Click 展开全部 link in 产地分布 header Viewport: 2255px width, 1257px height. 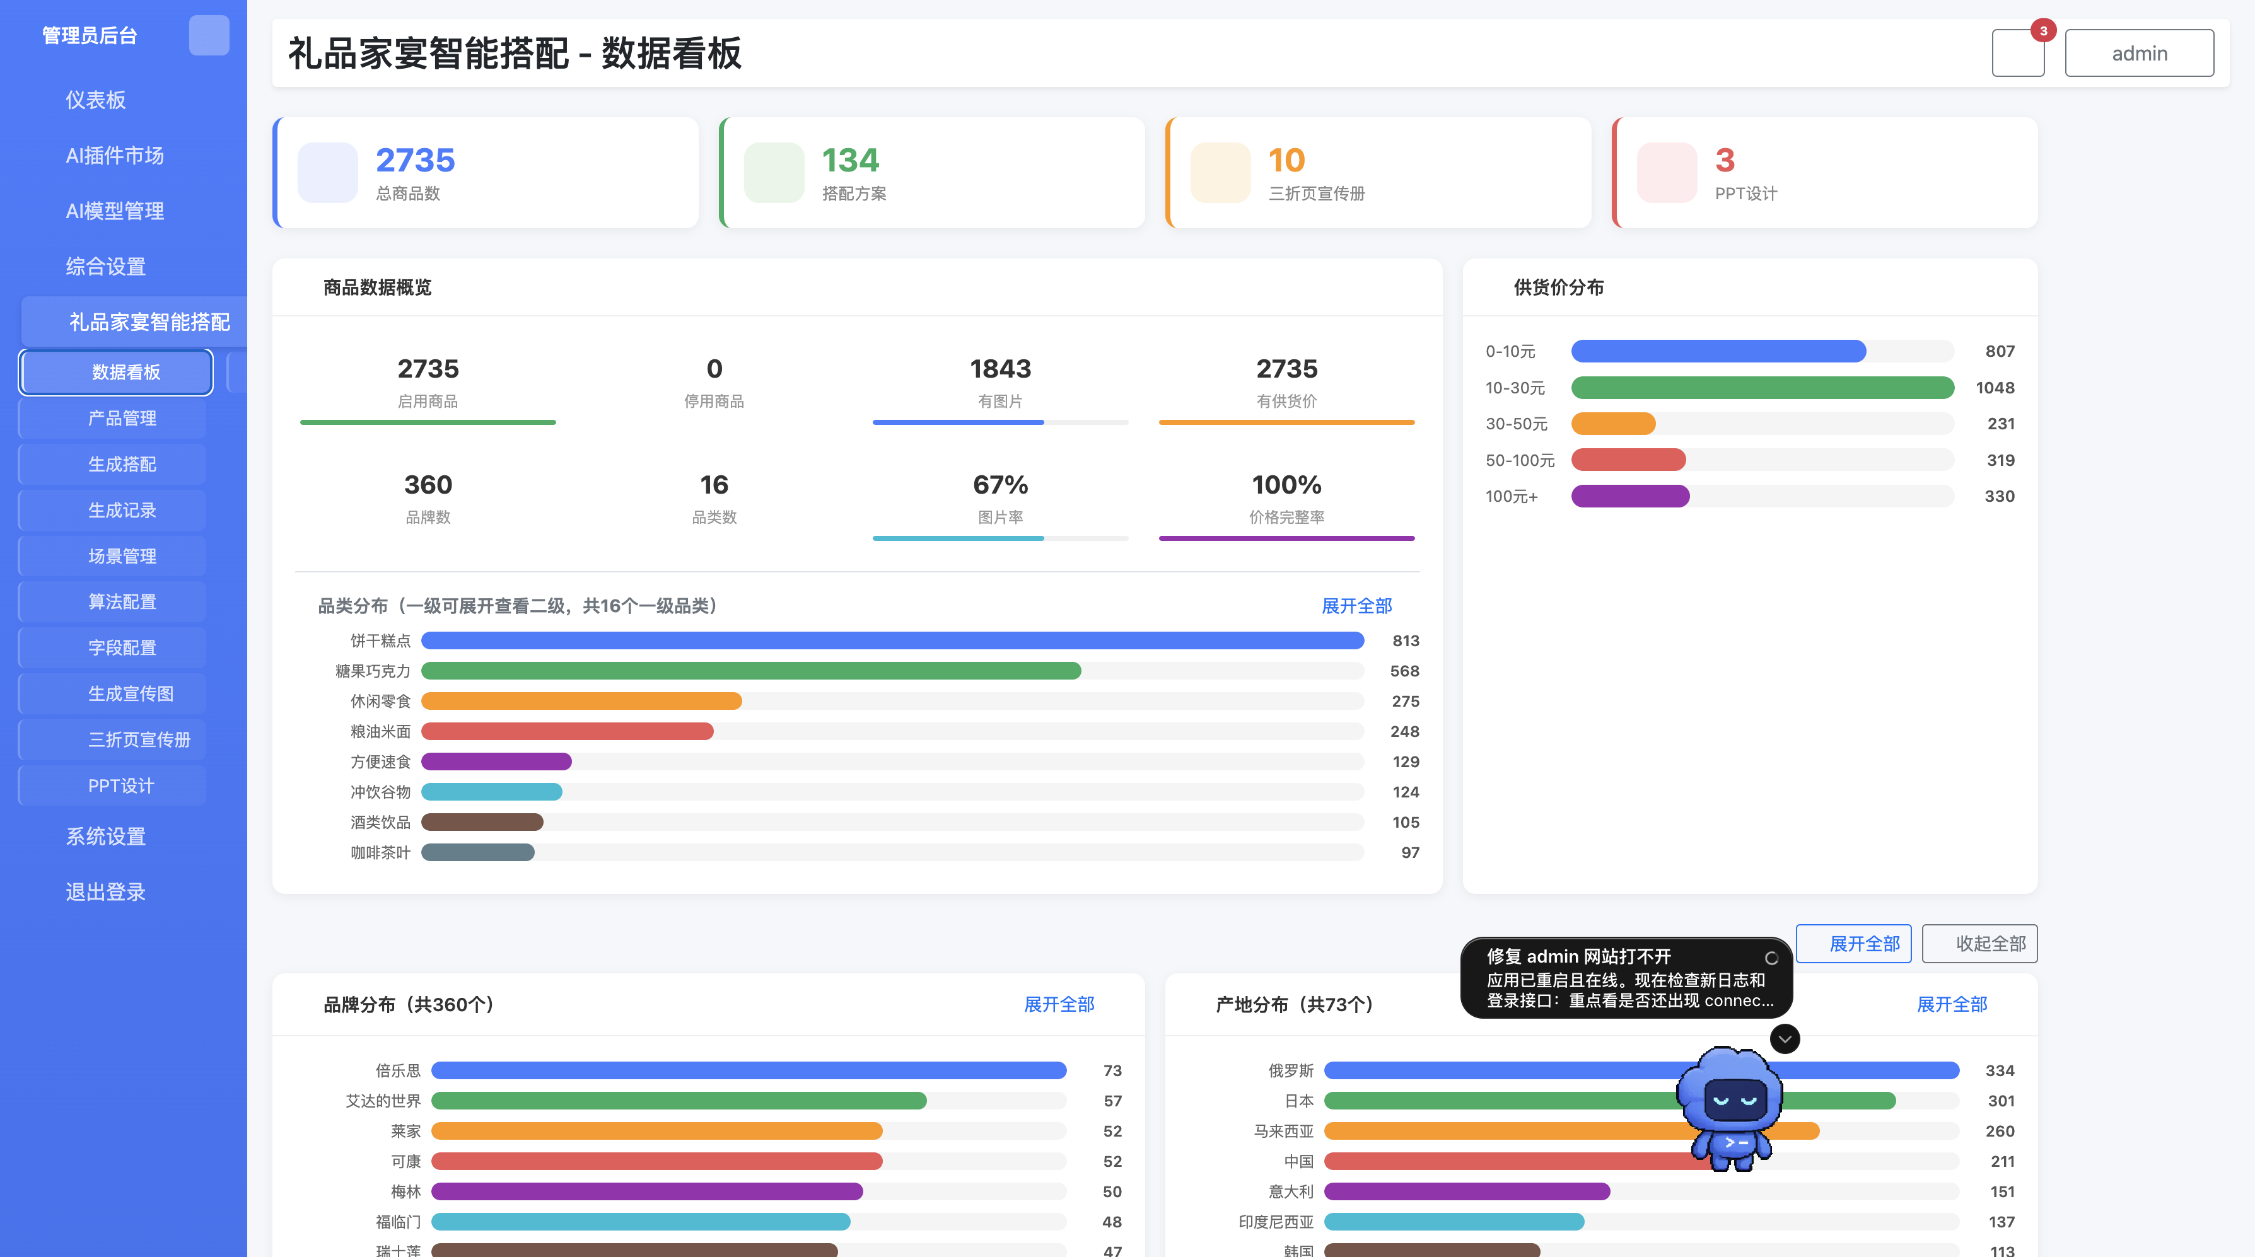pos(1952,1004)
